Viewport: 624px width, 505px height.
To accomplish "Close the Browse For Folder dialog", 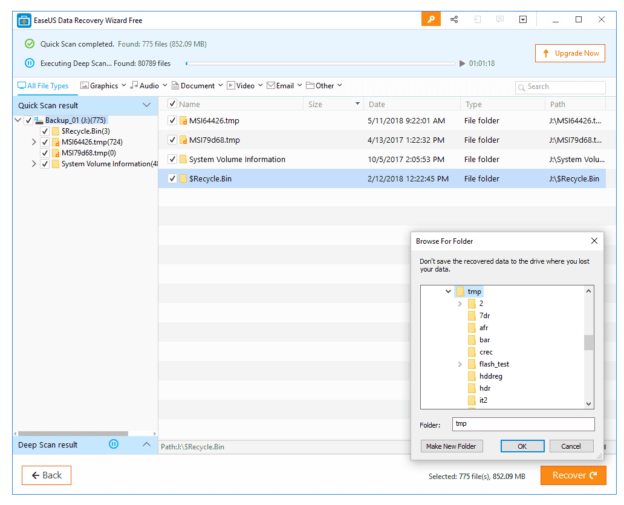I will pyautogui.click(x=594, y=241).
